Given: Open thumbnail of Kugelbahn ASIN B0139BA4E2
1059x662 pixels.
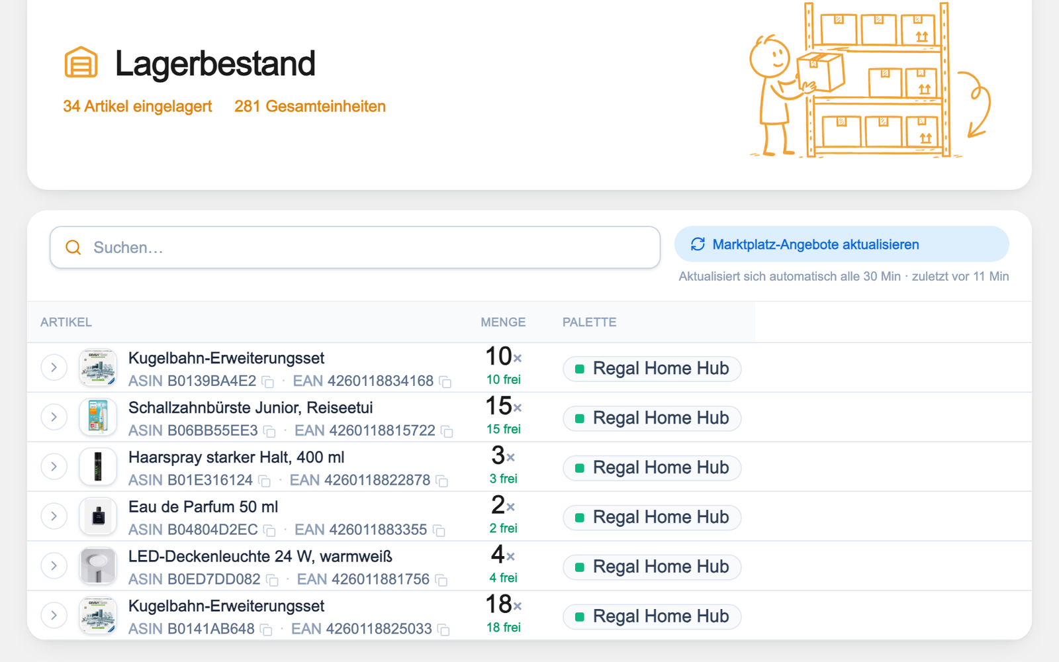Looking at the screenshot, I should [98, 367].
